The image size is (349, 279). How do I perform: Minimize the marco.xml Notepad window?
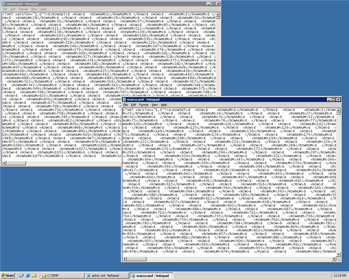(x=329, y=99)
